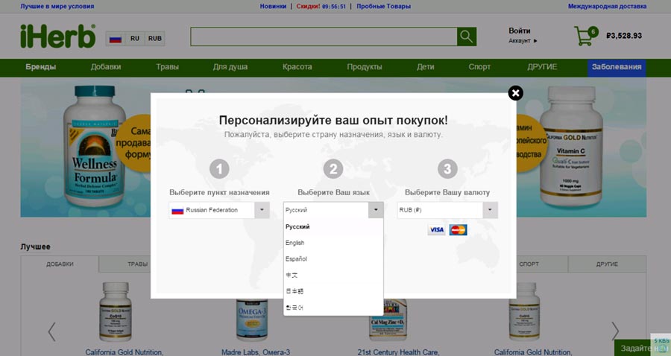The image size is (671, 356).
Task: Open Для душа menu
Action: [x=230, y=67]
